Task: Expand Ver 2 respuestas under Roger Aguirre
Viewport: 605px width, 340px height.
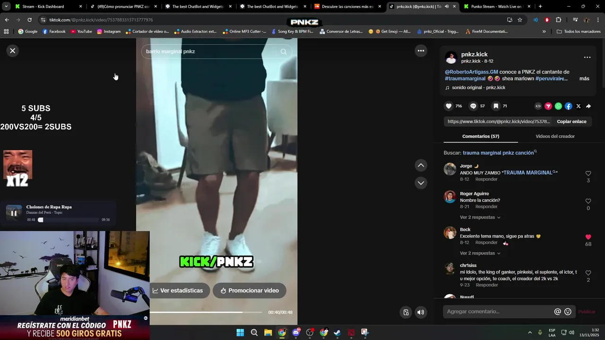Action: coord(480,217)
